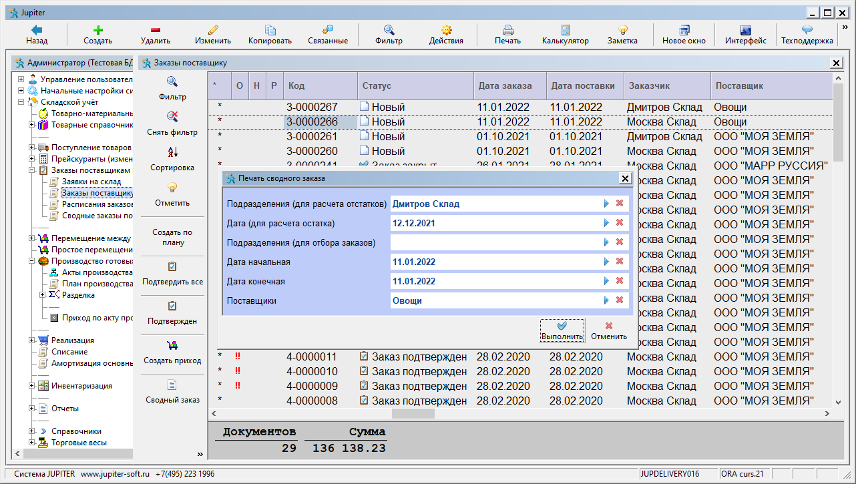Expand the Управление пользователями tree node

coord(21,79)
